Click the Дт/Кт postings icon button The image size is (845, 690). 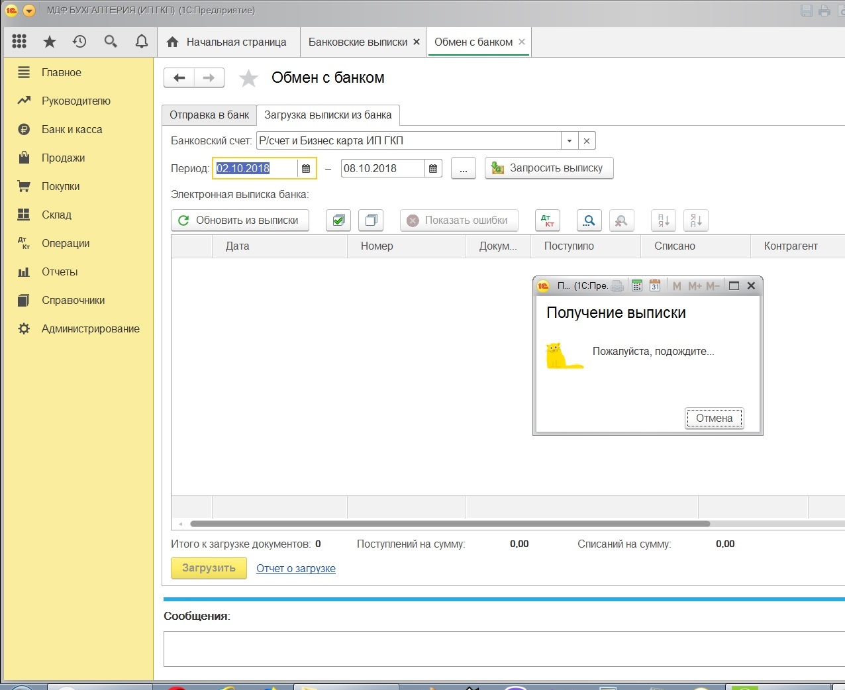click(x=547, y=221)
